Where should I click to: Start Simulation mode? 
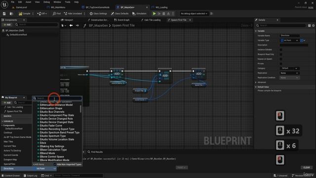pos(139,13)
